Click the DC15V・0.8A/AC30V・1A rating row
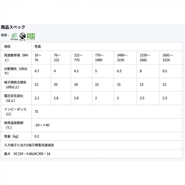 pos(92,154)
